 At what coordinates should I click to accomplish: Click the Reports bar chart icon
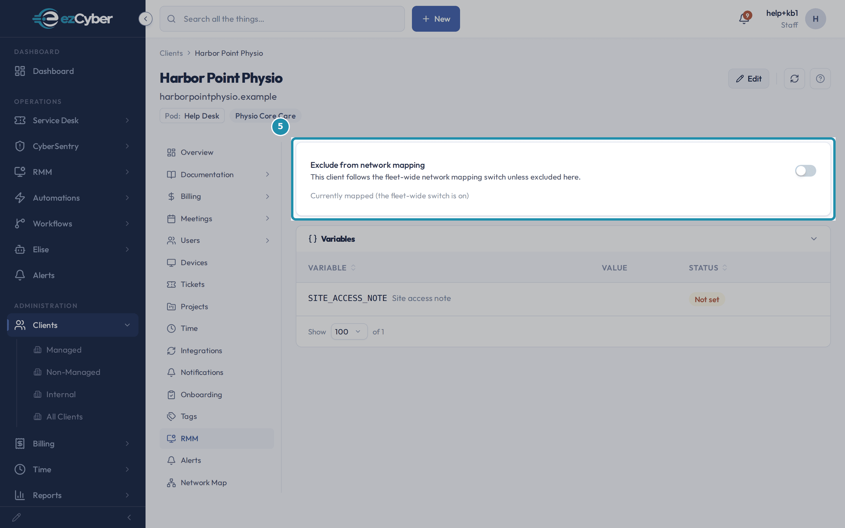pyautogui.click(x=20, y=495)
